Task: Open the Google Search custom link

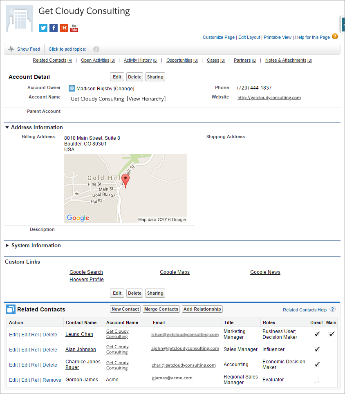Action: pos(86,272)
